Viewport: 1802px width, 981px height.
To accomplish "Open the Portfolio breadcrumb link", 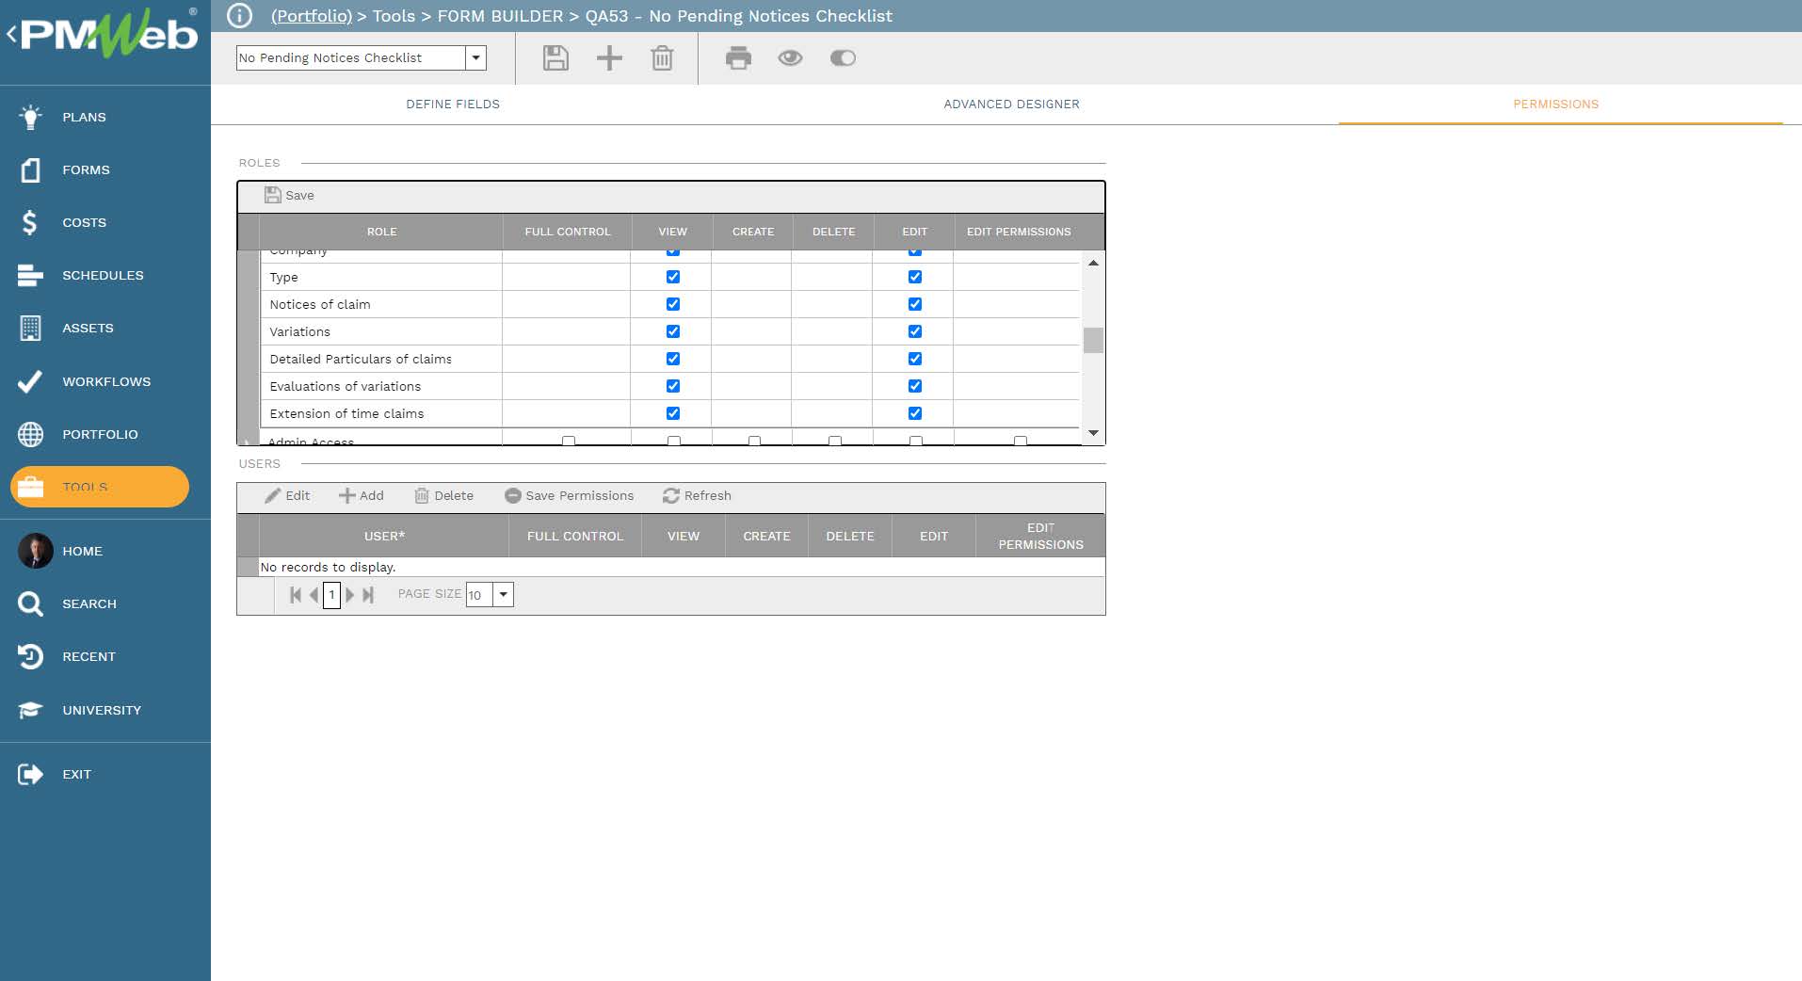I will pyautogui.click(x=312, y=16).
